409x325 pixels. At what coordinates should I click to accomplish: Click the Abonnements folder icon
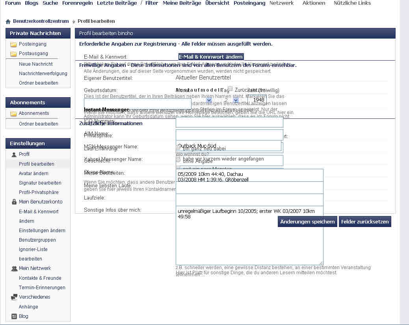(x=13, y=114)
